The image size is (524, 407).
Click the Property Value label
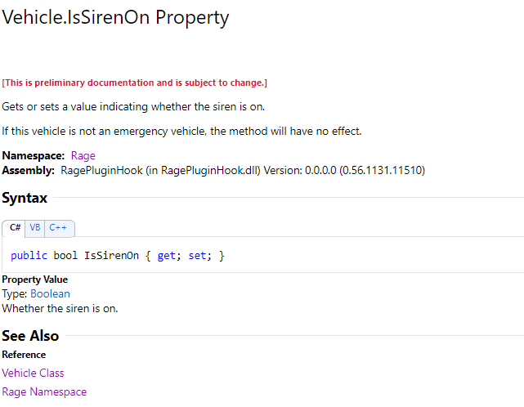coord(35,280)
